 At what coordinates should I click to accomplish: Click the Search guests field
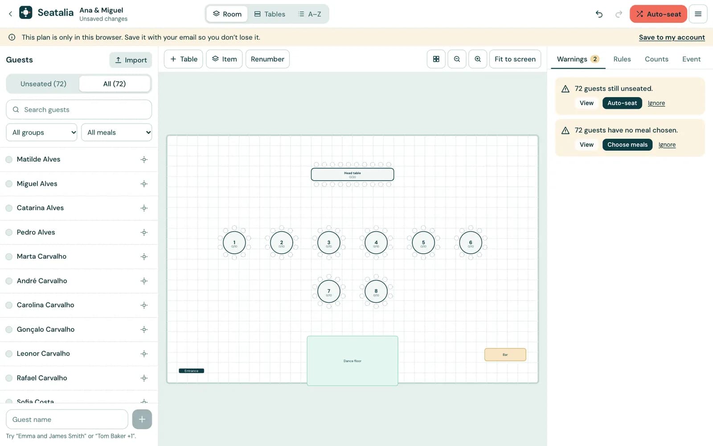pyautogui.click(x=79, y=110)
